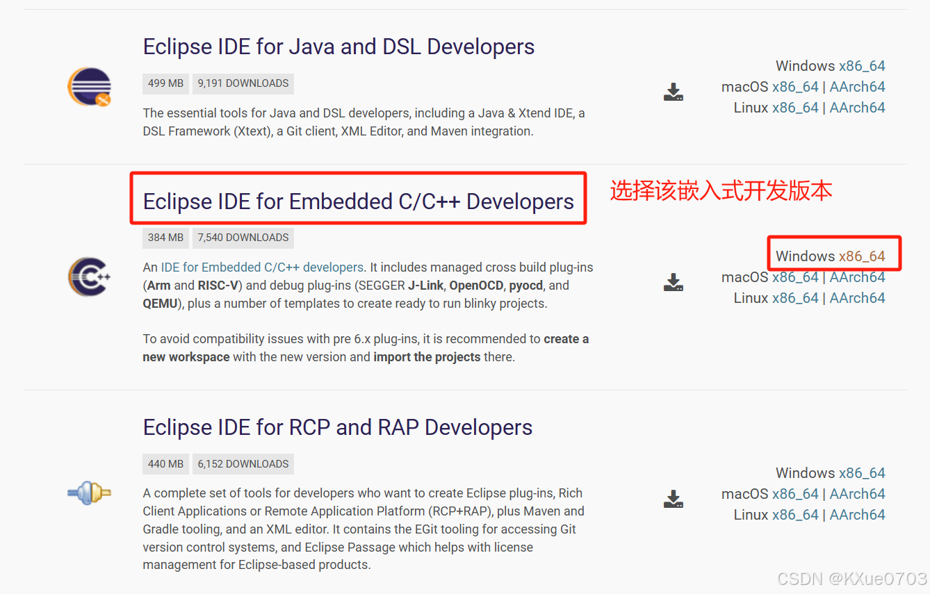Download Java and DSL Linux x86_64 build
Viewport: 930px width, 594px height.
pyautogui.click(x=795, y=108)
